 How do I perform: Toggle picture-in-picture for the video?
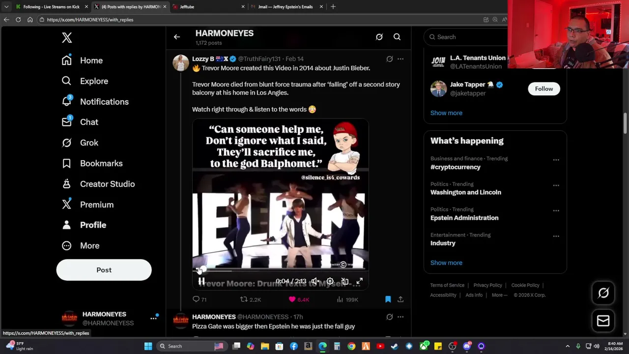coord(345,281)
